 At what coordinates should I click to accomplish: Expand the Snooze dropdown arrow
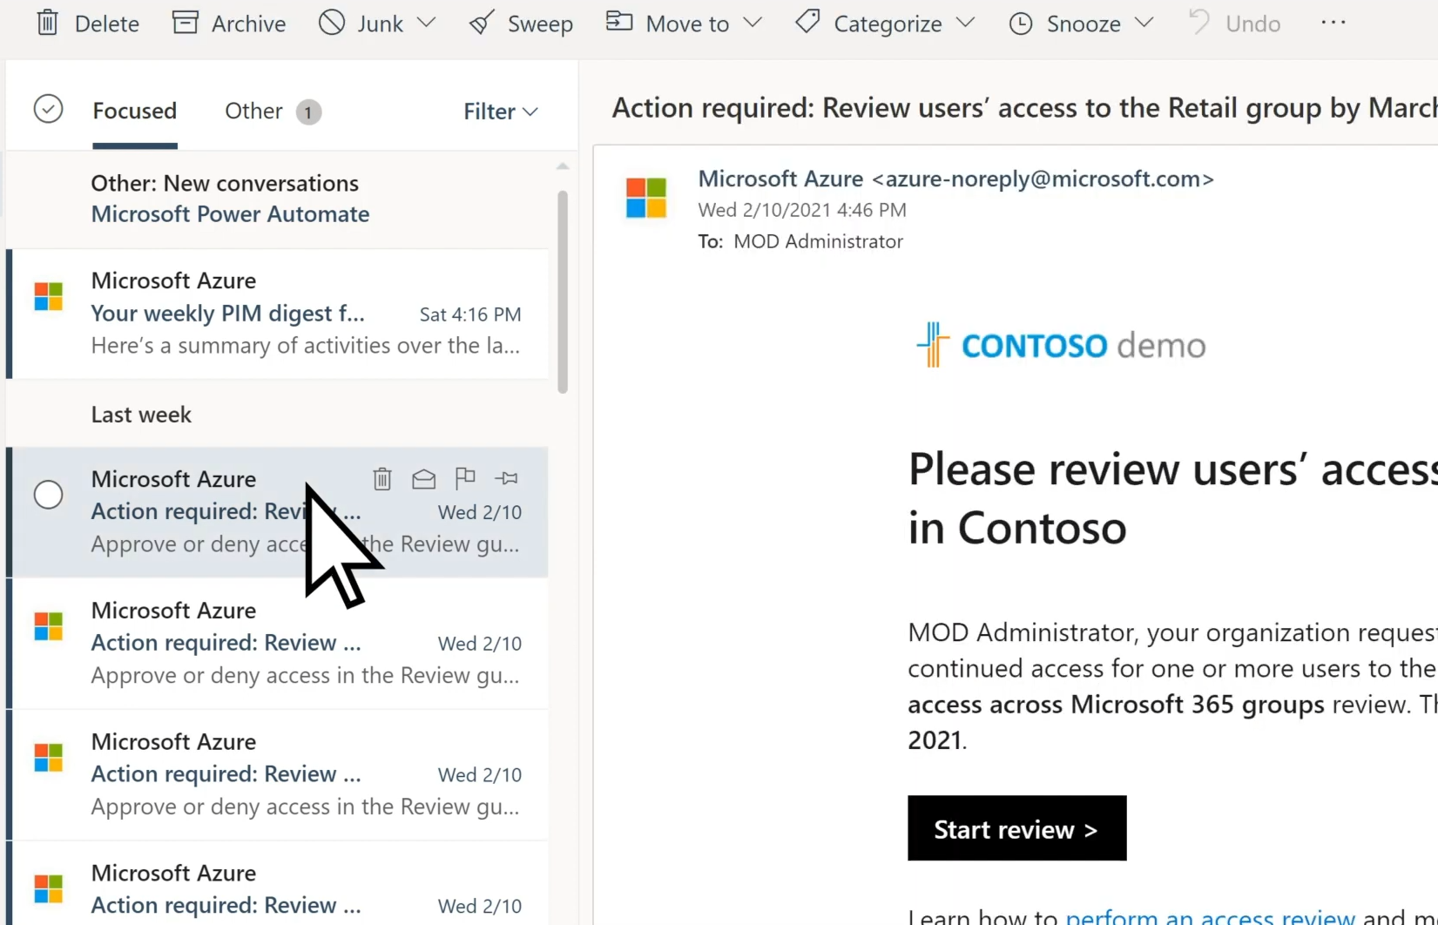point(1144,23)
